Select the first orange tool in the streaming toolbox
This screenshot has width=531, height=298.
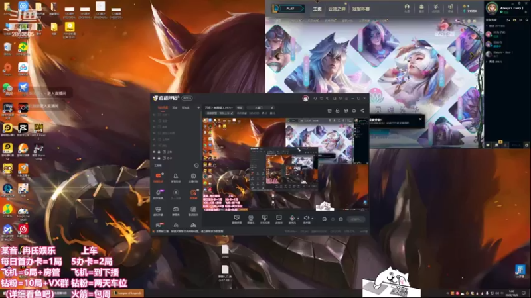tap(158, 177)
